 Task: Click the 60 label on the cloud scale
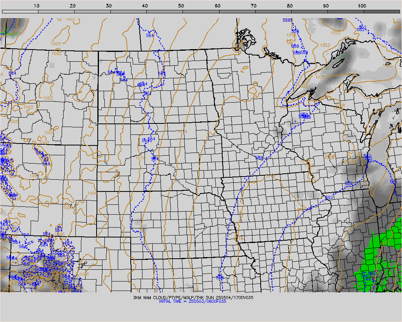click(217, 6)
